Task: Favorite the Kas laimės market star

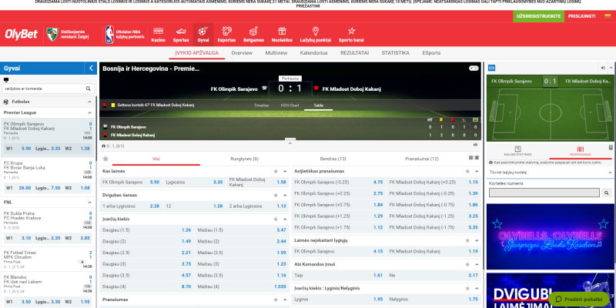Action: coord(276,171)
